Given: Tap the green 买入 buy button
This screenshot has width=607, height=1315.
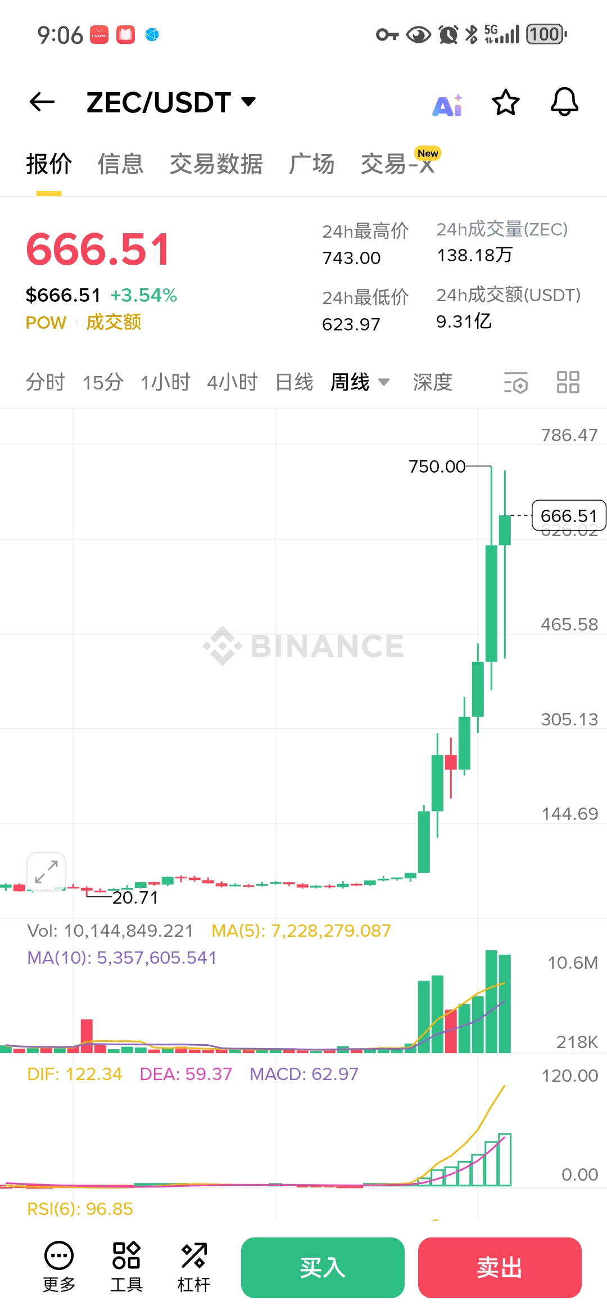Looking at the screenshot, I should 323,1268.
